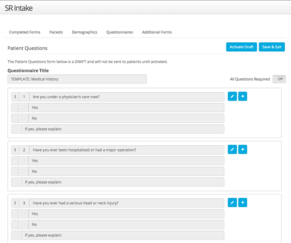The height and width of the screenshot is (243, 291).
Task: Select Yes radio for physician's care question
Action: [23, 107]
